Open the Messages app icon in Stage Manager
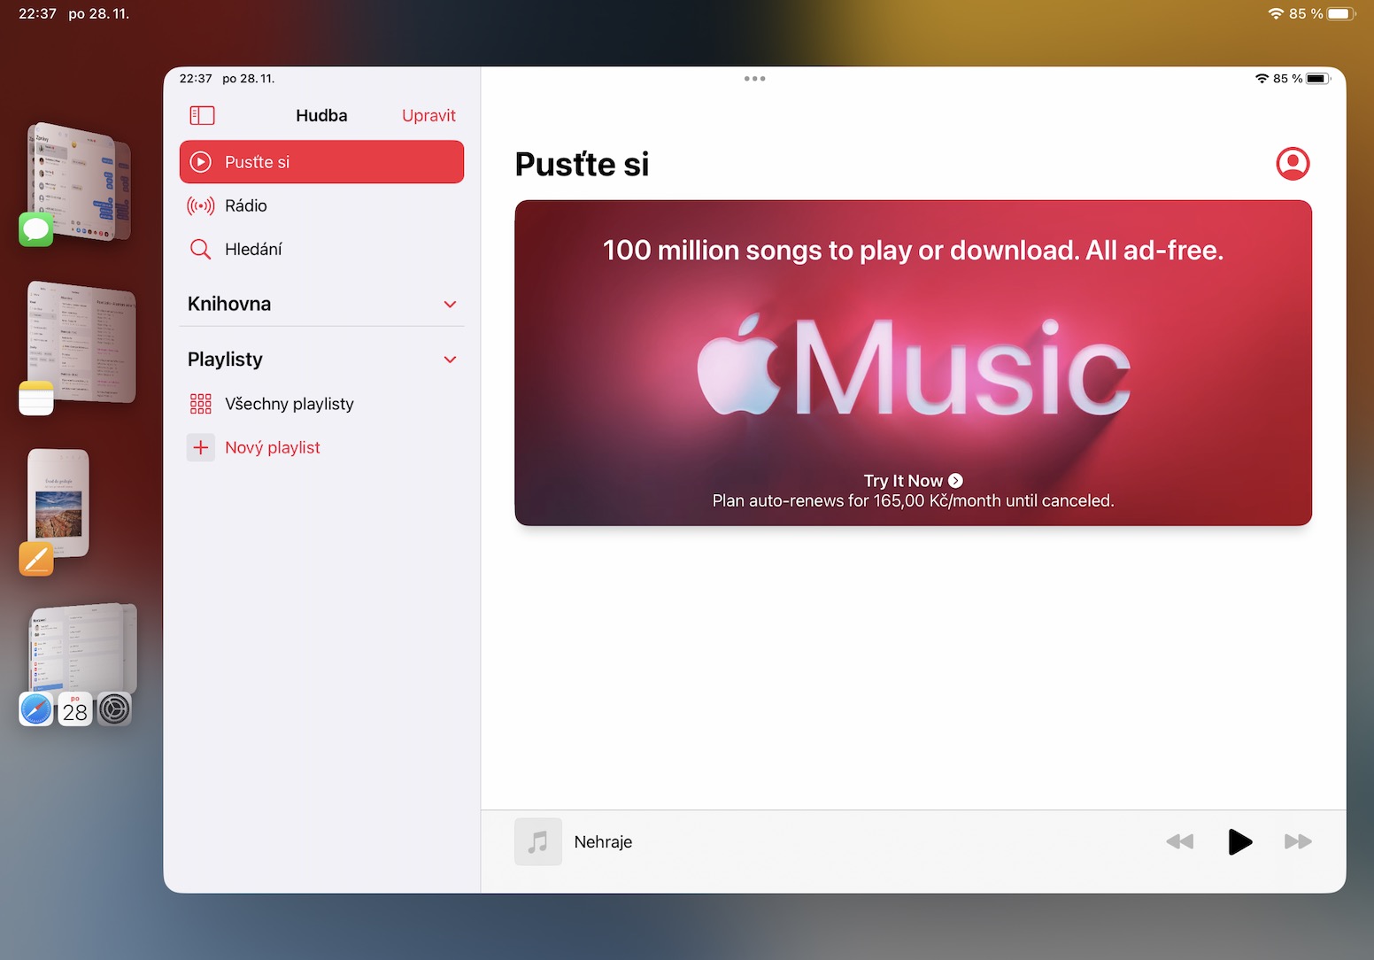 [x=36, y=229]
